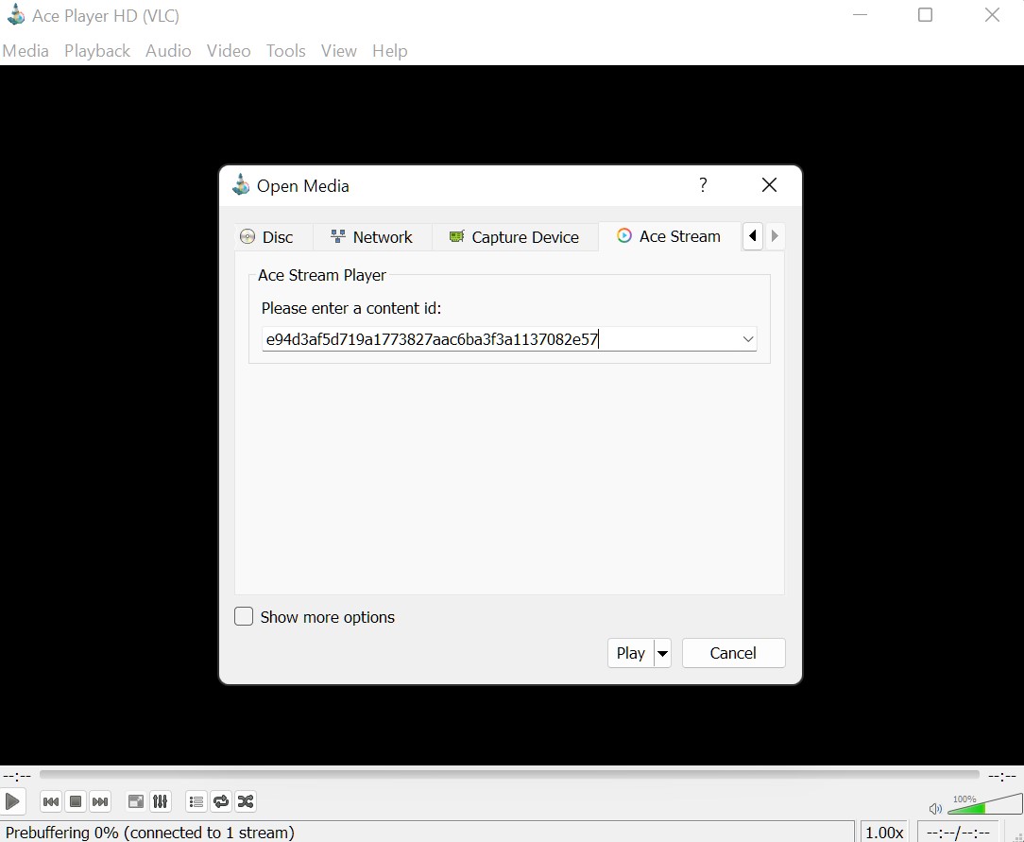
Task: Switch to the Disc tab
Action: (x=274, y=237)
